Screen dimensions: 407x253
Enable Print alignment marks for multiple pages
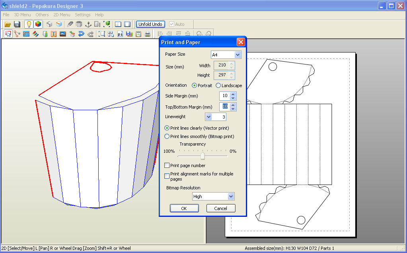click(167, 176)
